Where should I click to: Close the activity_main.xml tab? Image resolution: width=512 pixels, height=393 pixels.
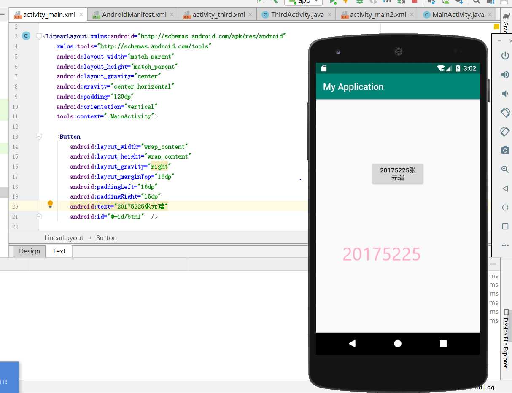(81, 15)
